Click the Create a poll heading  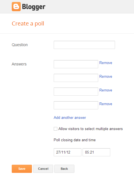coord(28,23)
